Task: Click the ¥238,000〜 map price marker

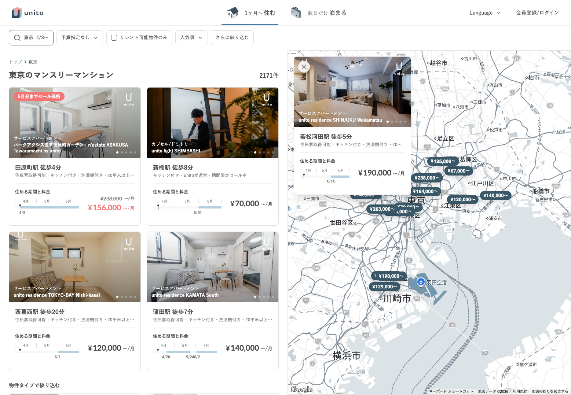Action: point(427,178)
